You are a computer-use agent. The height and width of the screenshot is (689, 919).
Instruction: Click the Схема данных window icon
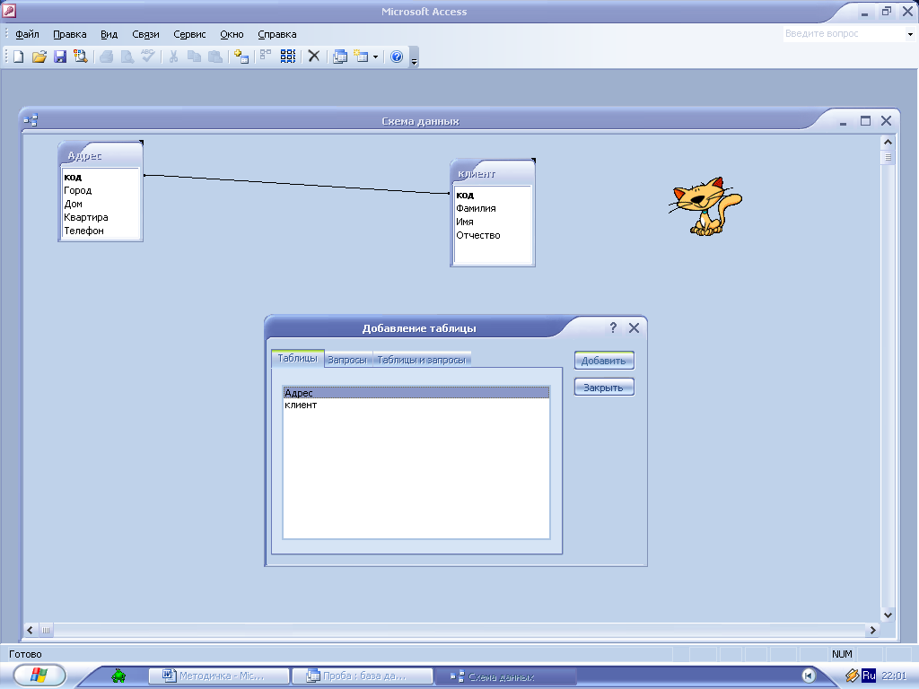31,121
